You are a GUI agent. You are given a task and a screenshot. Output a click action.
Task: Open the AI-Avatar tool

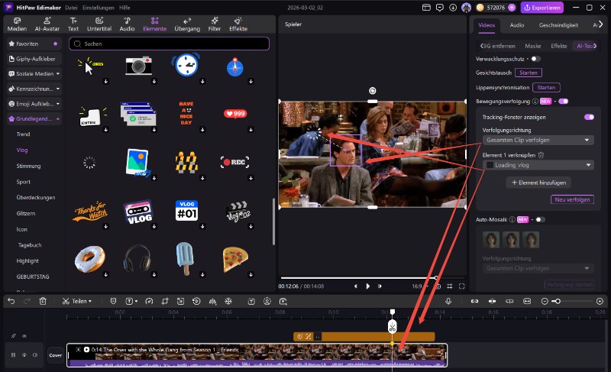click(x=47, y=24)
